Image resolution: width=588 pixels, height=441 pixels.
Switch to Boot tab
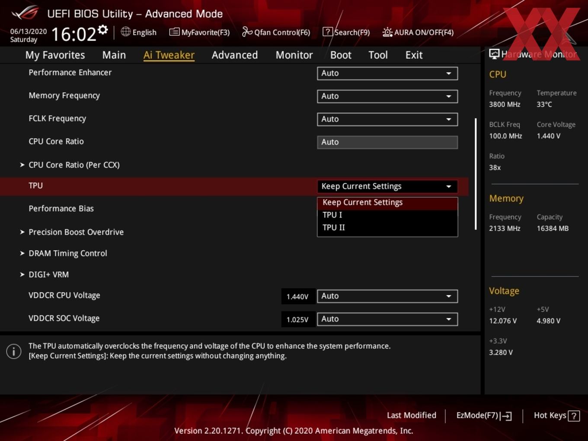[341, 55]
